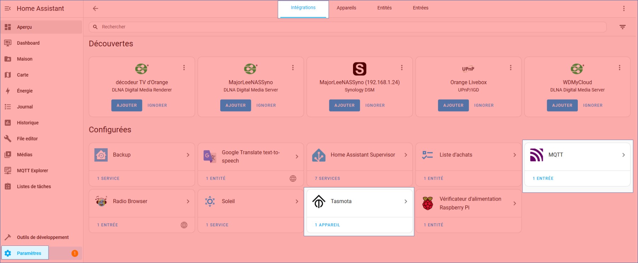Image resolution: width=638 pixels, height=263 pixels.
Task: Switch to the Entrées tab
Action: (x=421, y=8)
